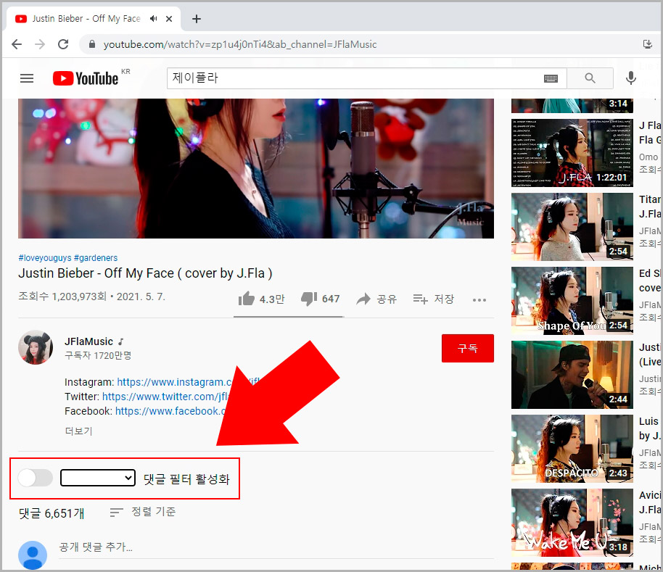
Task: Click the browser forward arrow
Action: click(x=40, y=44)
